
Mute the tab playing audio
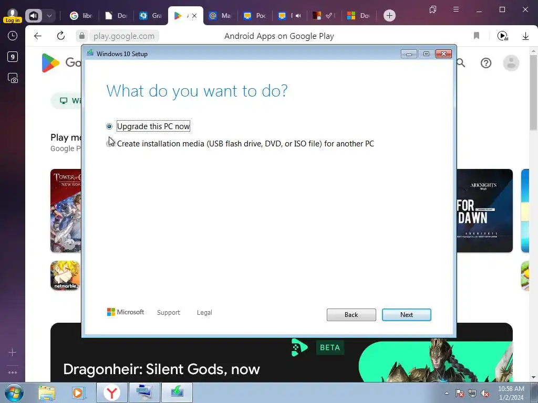298,16
